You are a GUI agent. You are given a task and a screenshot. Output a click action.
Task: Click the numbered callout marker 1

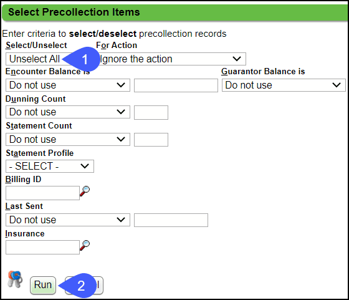[x=82, y=59]
